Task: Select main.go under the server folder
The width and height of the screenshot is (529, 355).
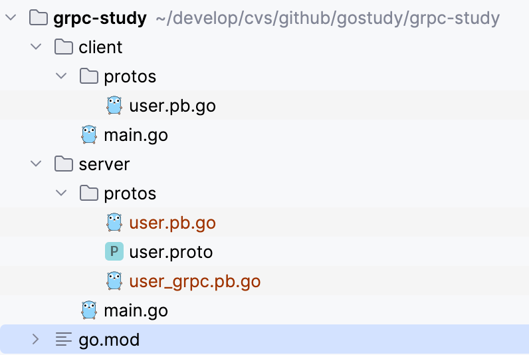Action: point(136,310)
